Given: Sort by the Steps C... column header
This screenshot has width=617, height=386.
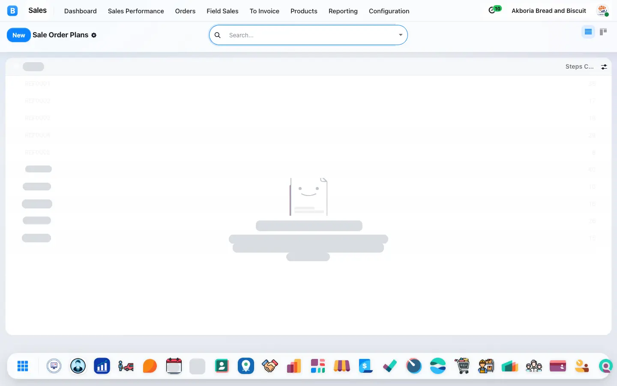Looking at the screenshot, I should (x=579, y=66).
